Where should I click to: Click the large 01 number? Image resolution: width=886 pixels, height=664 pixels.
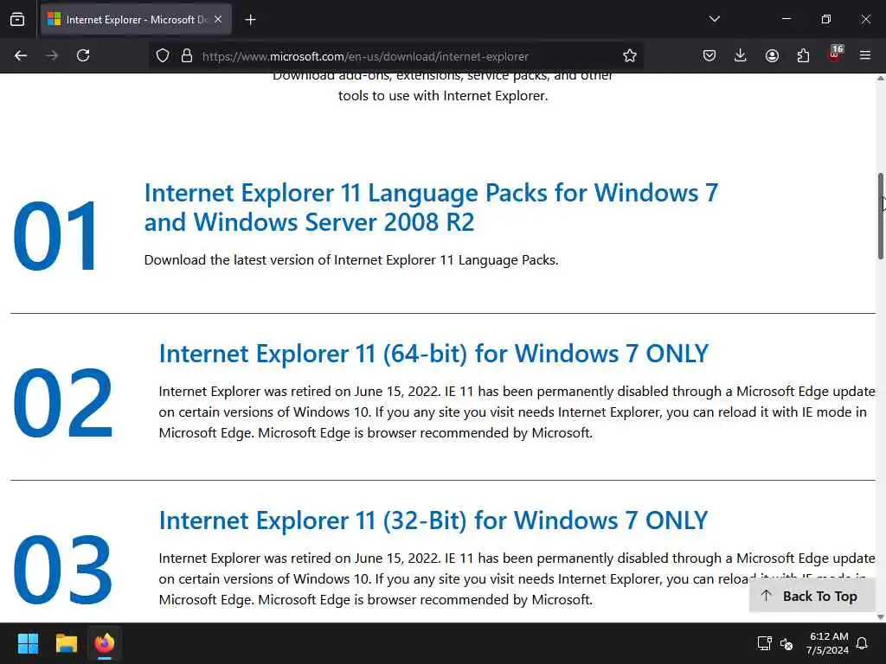56,235
